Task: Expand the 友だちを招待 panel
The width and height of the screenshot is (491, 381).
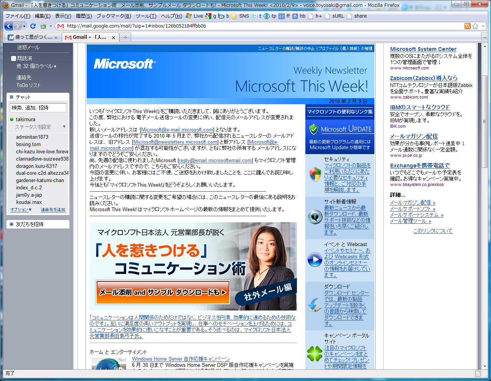Action: pos(12,224)
